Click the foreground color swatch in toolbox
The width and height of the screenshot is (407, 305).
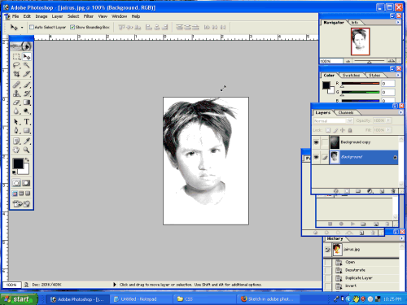coord(18,163)
